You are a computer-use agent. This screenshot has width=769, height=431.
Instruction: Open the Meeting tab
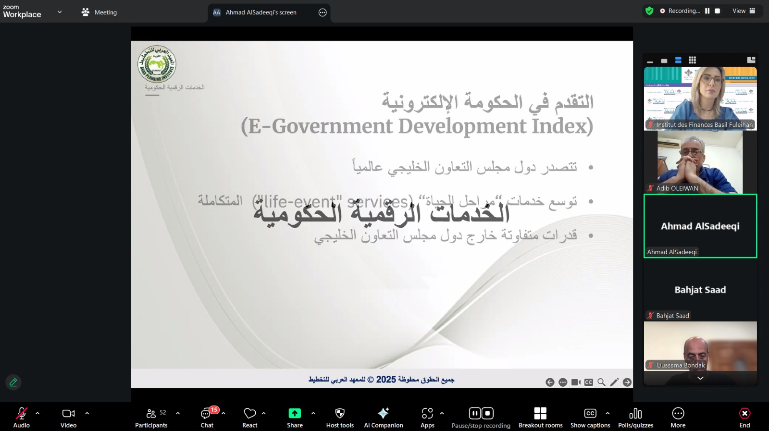point(99,12)
